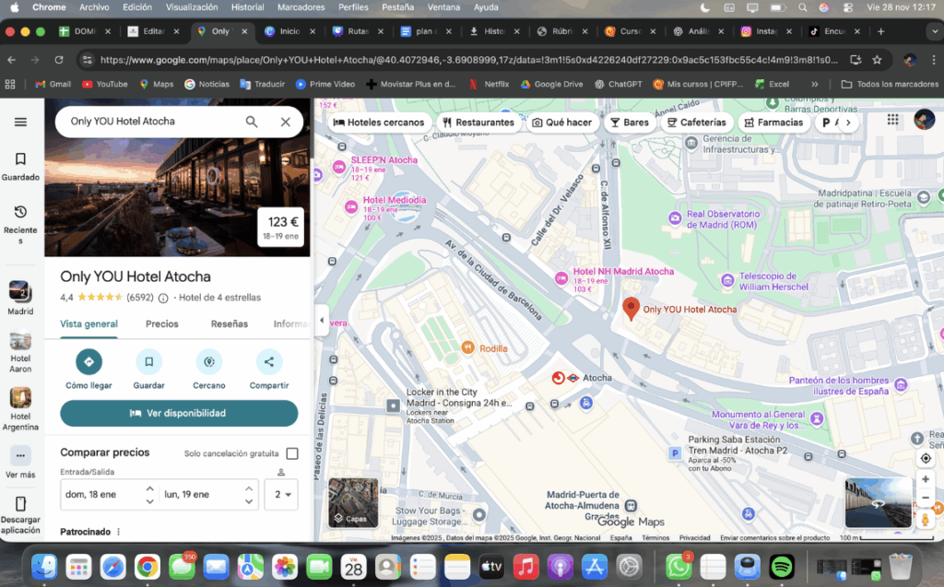The width and height of the screenshot is (944, 587).
Task: Click the Cercano nearby icon
Action: tap(209, 361)
